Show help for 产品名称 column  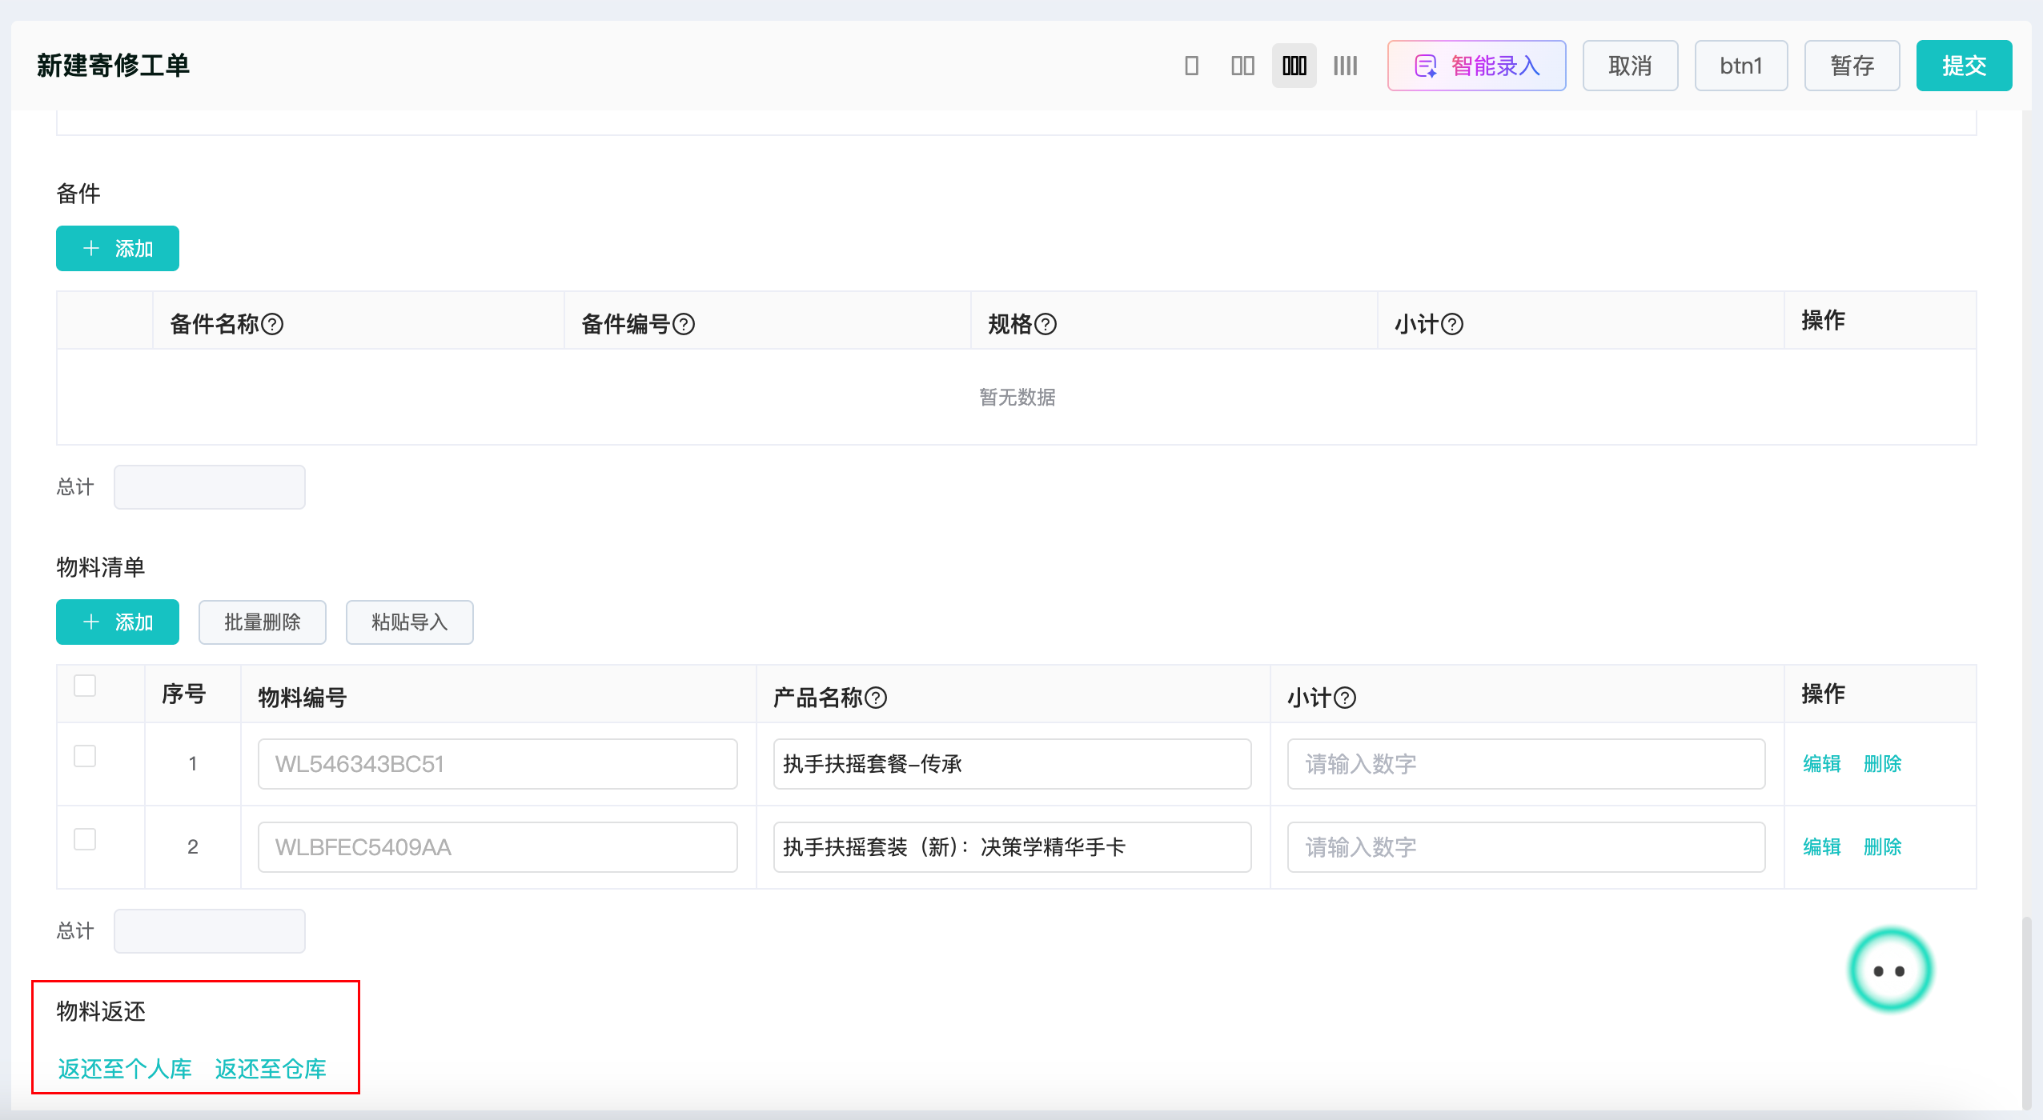coord(877,698)
